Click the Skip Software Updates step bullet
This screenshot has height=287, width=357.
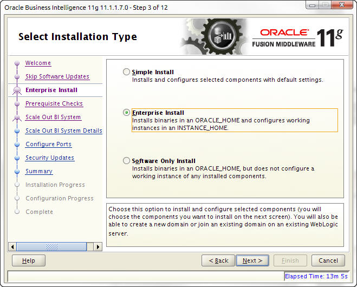17,77
